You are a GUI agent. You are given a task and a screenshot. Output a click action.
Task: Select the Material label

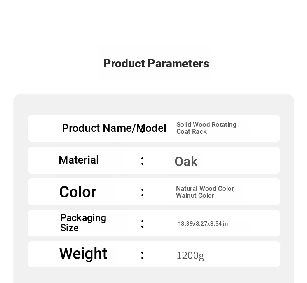[79, 160]
